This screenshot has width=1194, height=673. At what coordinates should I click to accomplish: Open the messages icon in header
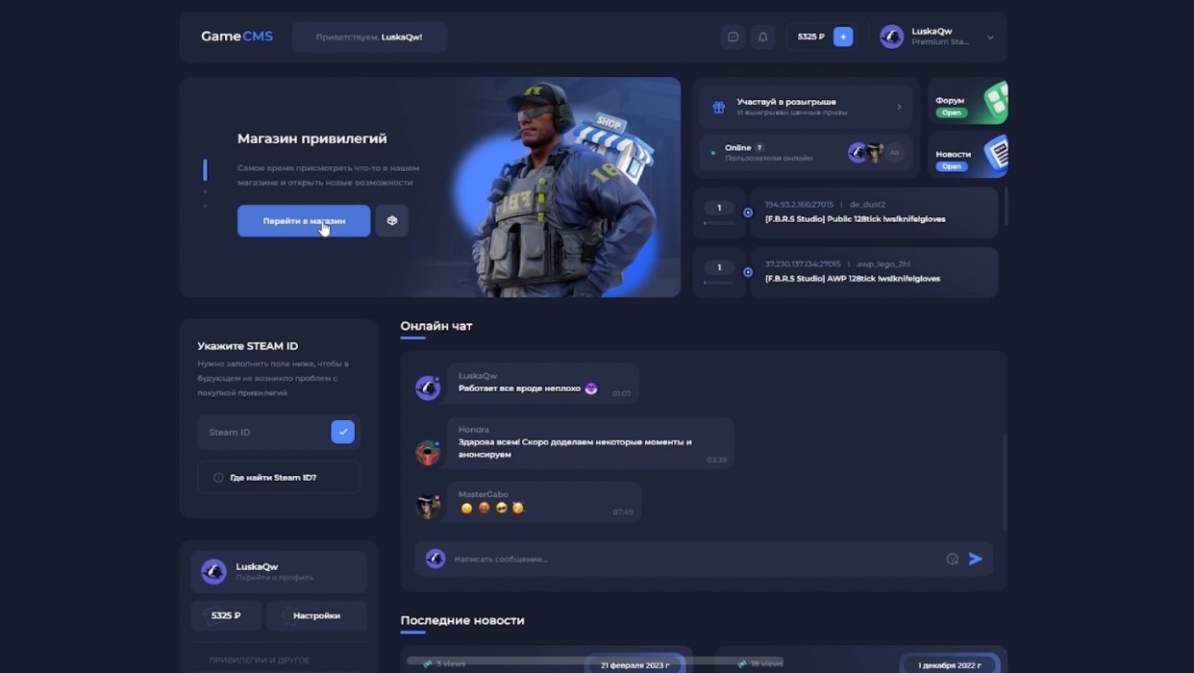(733, 37)
